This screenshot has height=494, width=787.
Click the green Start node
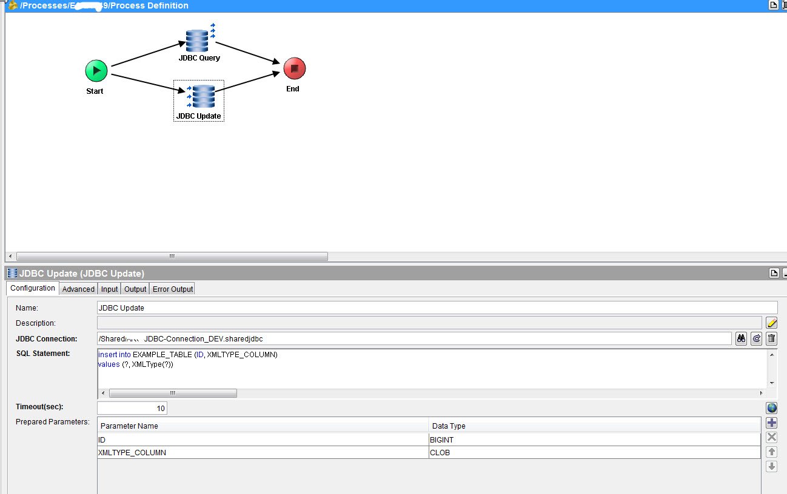point(96,70)
